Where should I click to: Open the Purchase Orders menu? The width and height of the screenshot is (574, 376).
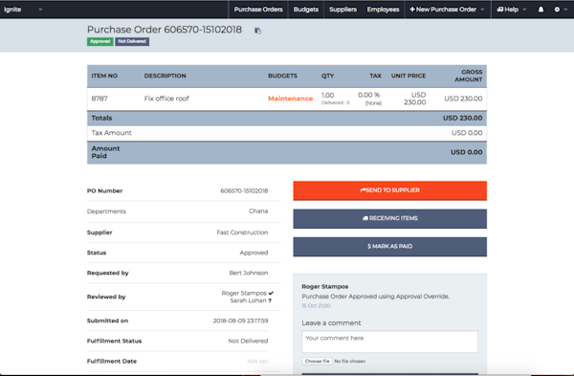258,10
